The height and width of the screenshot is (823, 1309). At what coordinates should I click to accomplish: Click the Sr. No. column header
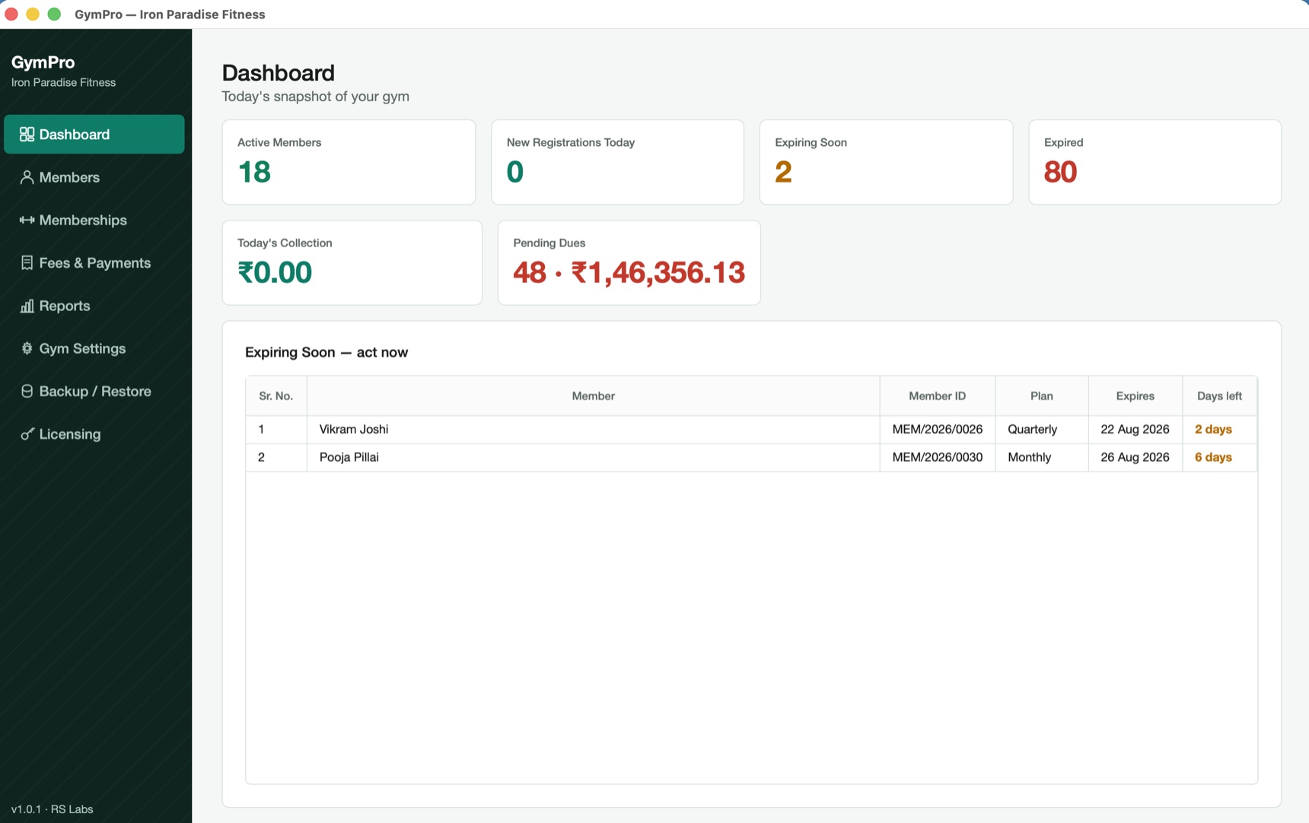pyautogui.click(x=275, y=396)
